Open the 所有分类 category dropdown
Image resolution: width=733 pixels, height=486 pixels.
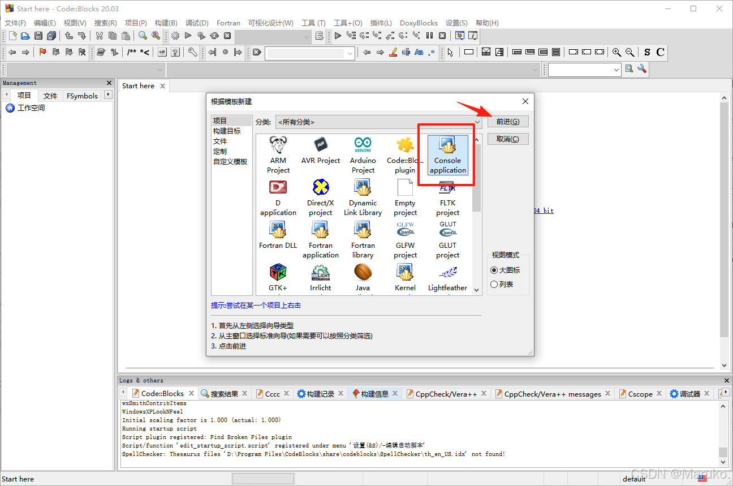point(378,122)
